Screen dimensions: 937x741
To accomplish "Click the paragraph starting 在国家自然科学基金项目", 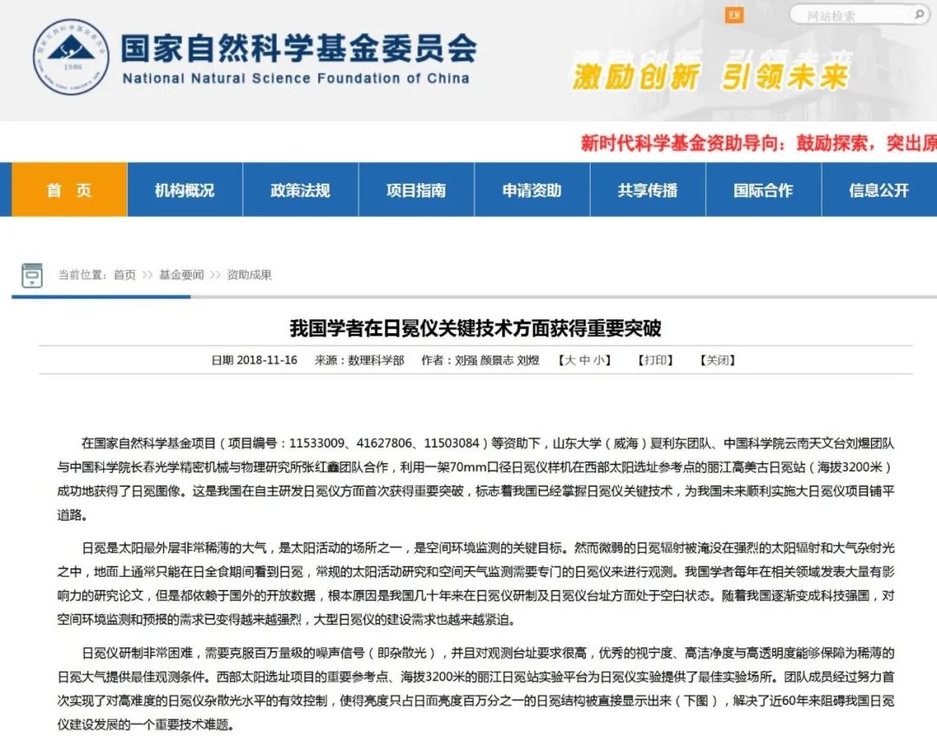I will point(475,479).
